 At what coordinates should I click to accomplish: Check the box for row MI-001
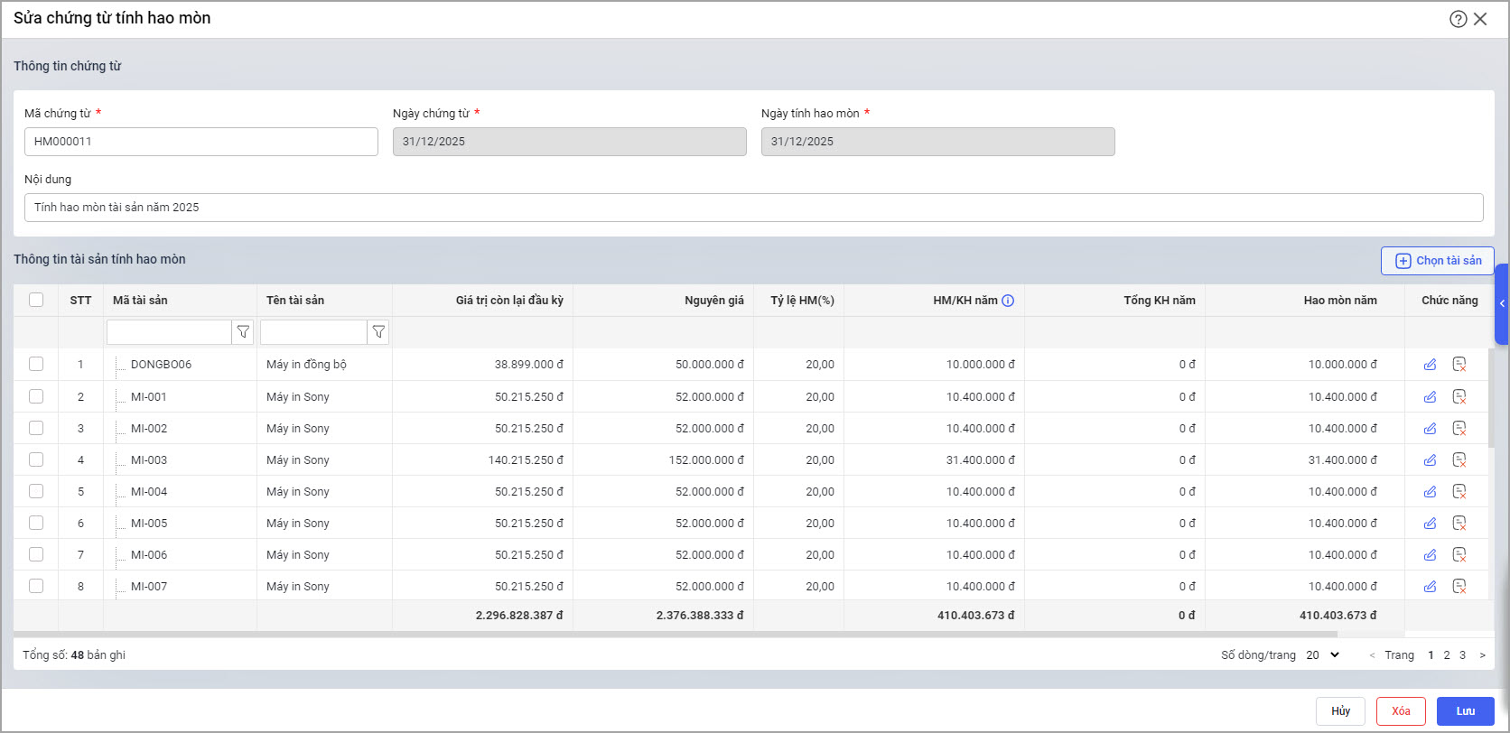tap(36, 396)
